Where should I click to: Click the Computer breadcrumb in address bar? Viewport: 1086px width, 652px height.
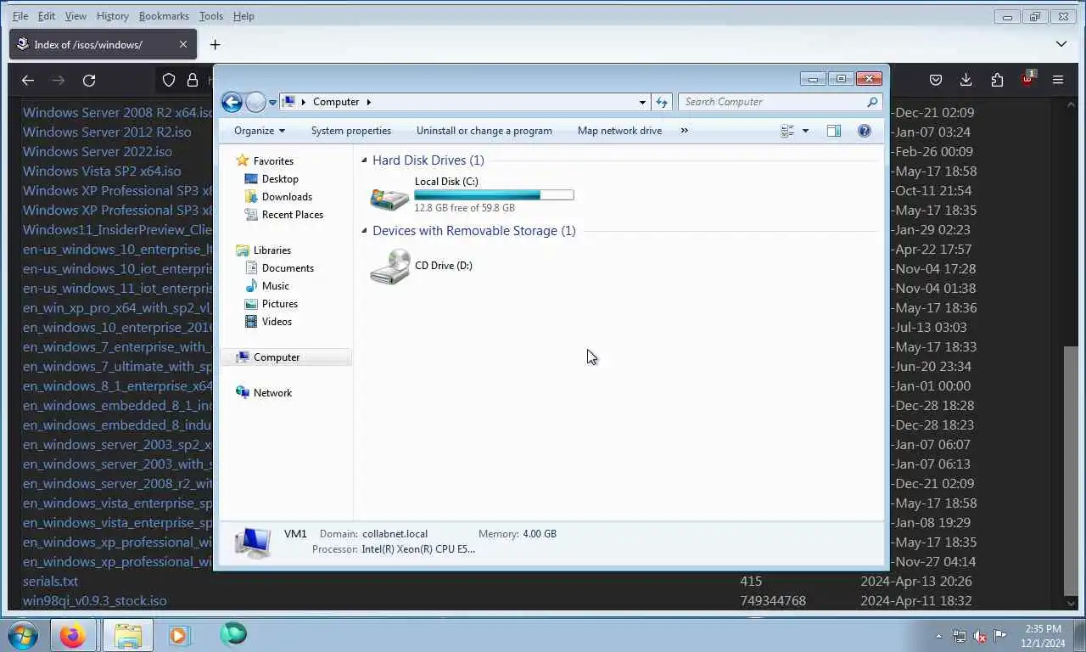(x=336, y=102)
